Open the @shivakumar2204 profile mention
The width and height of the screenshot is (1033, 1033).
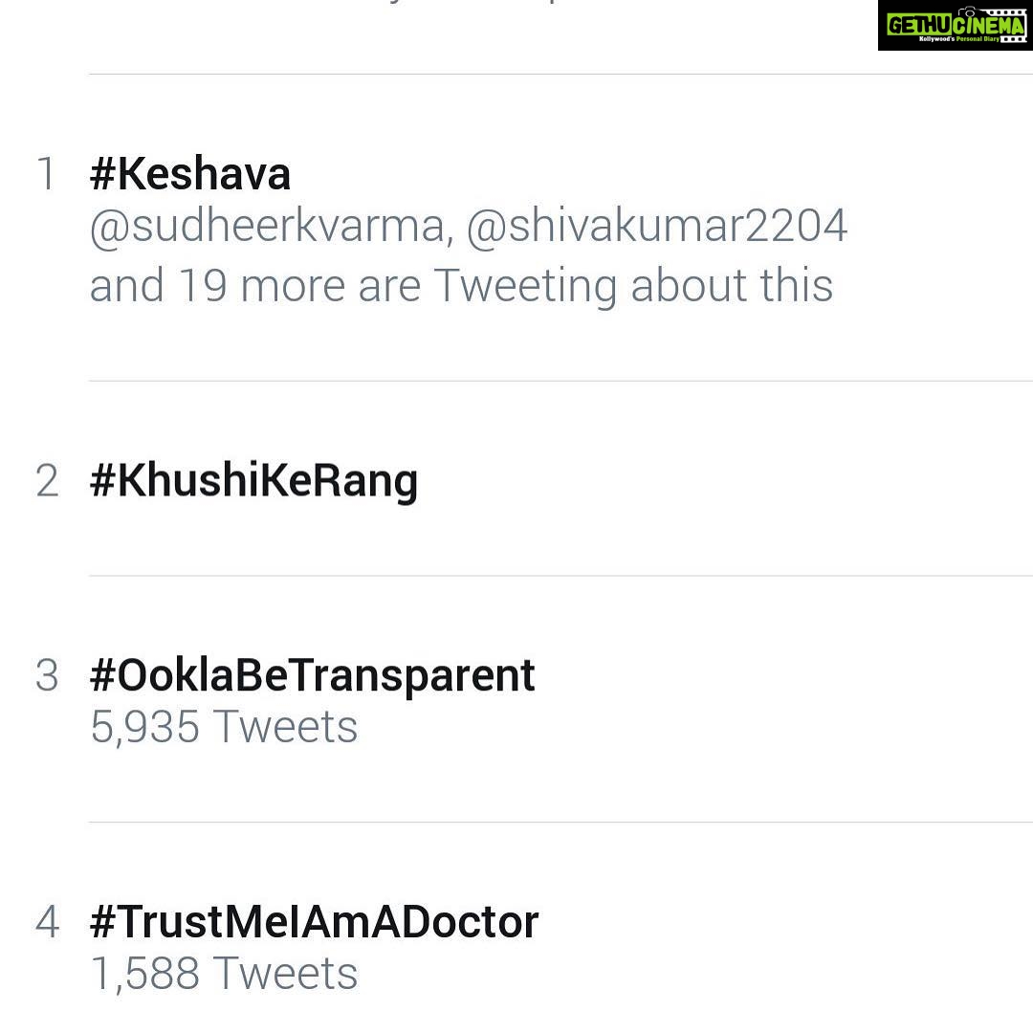click(657, 226)
